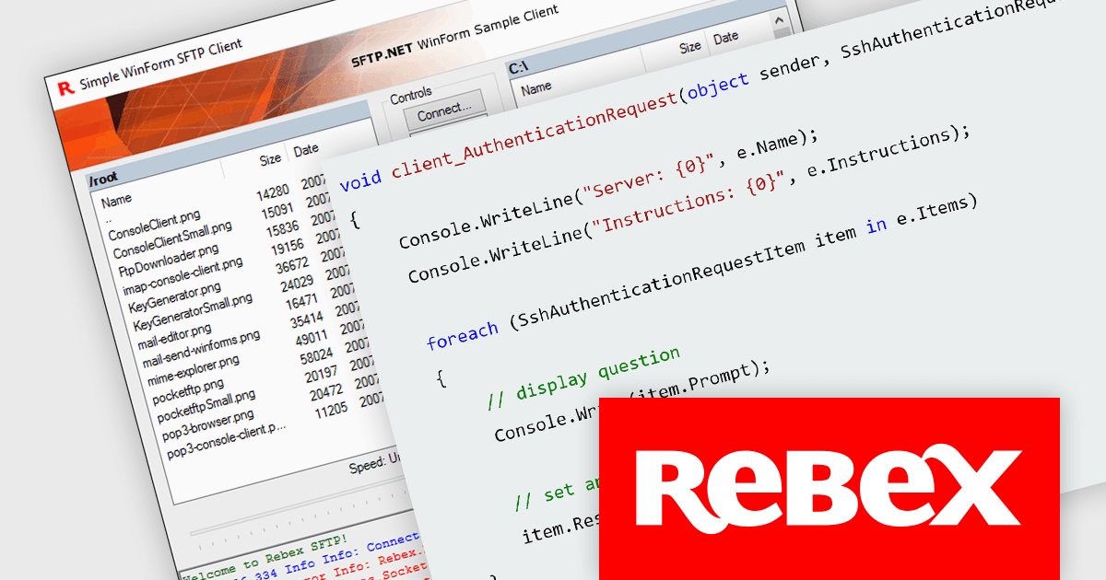Sort remote files by Size column
The image size is (1106, 580).
pos(269,159)
